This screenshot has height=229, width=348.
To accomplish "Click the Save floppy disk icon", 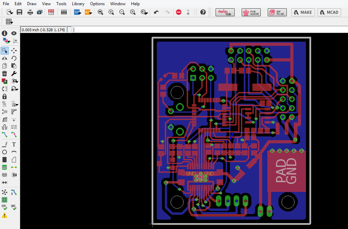I will pos(19,12).
